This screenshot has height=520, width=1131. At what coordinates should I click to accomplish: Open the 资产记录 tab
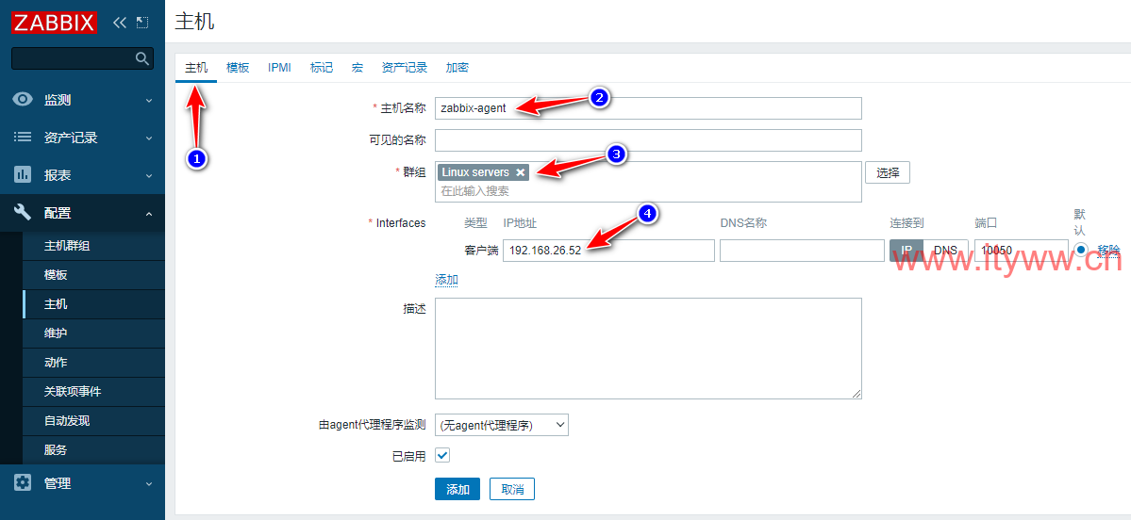(x=405, y=68)
